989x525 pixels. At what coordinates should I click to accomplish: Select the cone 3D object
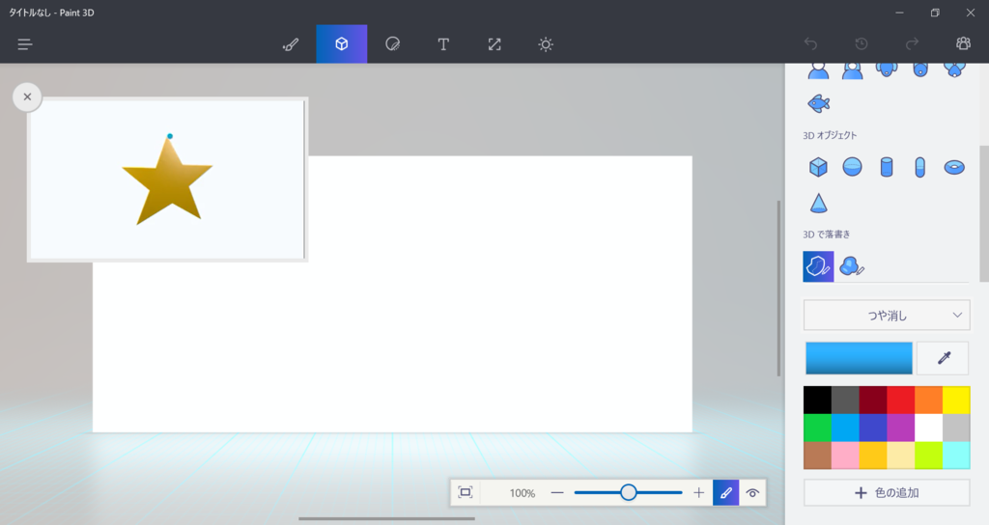818,203
